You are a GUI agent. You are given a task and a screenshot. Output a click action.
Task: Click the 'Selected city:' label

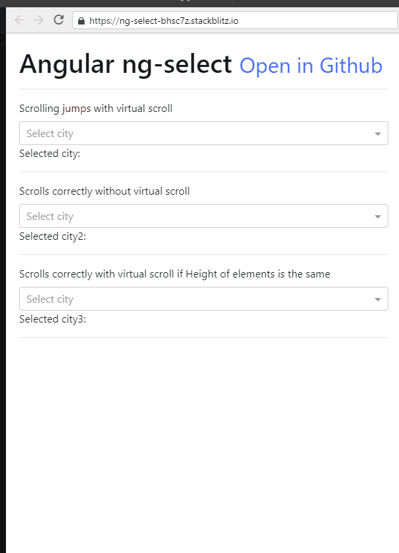click(x=49, y=153)
